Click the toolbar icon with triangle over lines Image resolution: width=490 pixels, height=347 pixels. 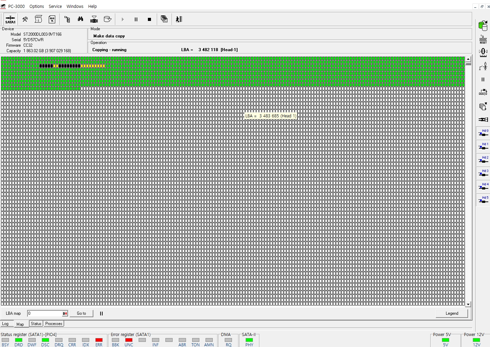click(x=94, y=19)
